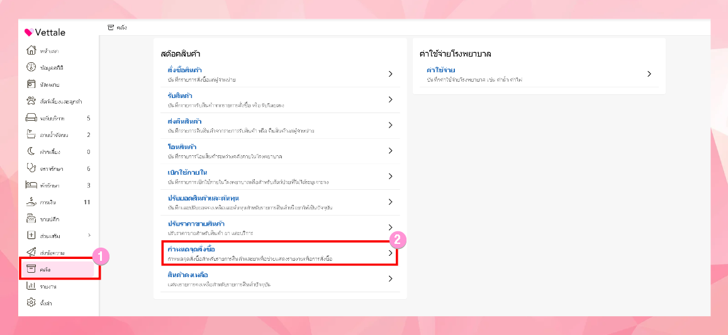
Task: Open the สั่งซื้อสินค้า purchase order link
Action: [184, 70]
